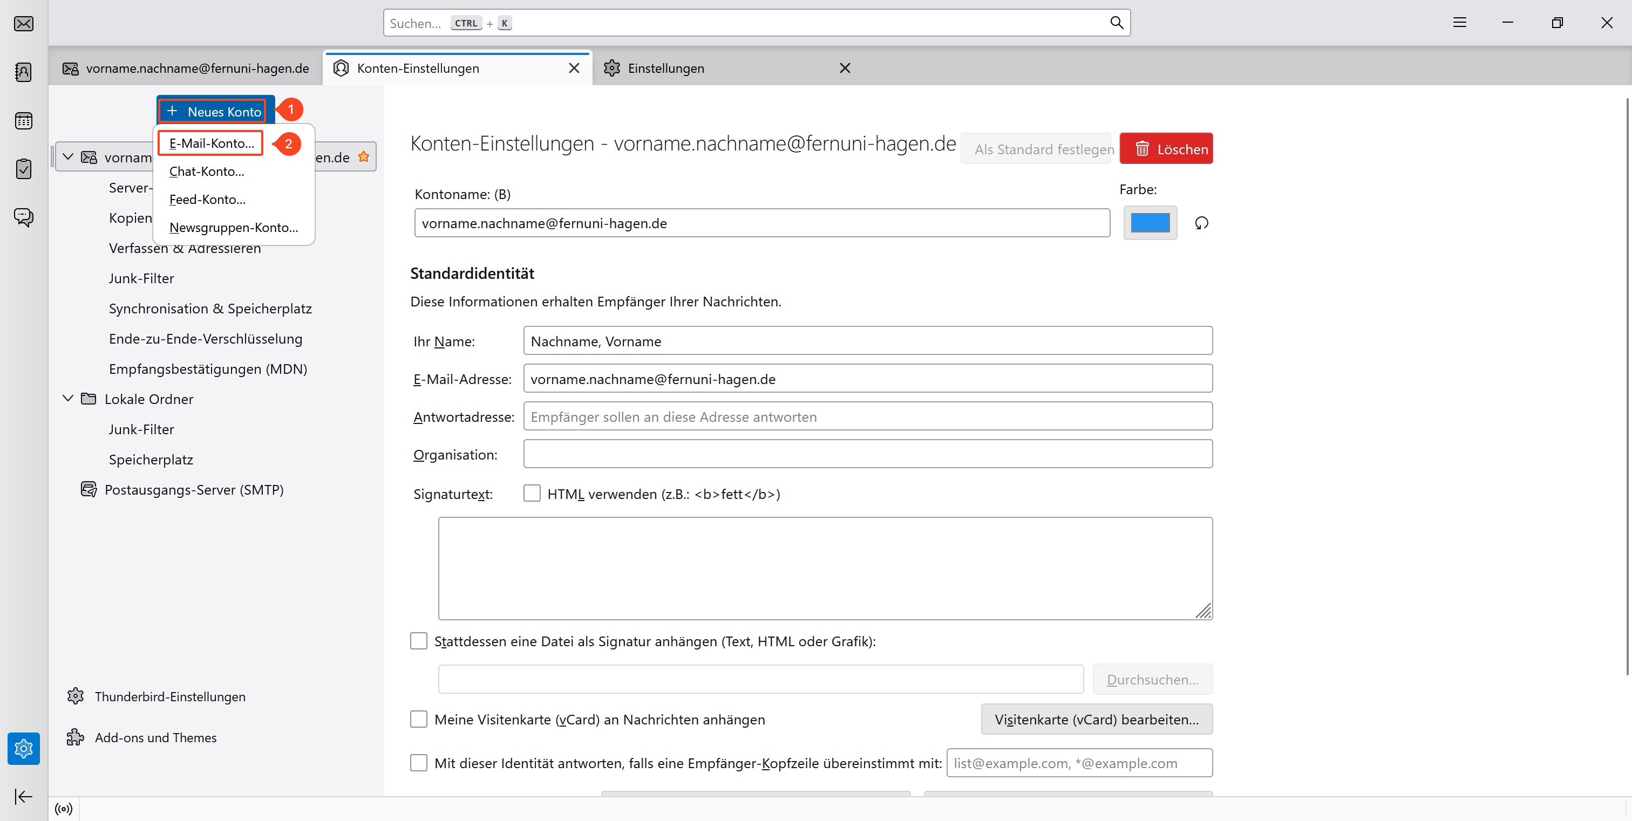Image resolution: width=1632 pixels, height=821 pixels.
Task: Choose E-Mail-Konto... from menu
Action: coord(211,143)
